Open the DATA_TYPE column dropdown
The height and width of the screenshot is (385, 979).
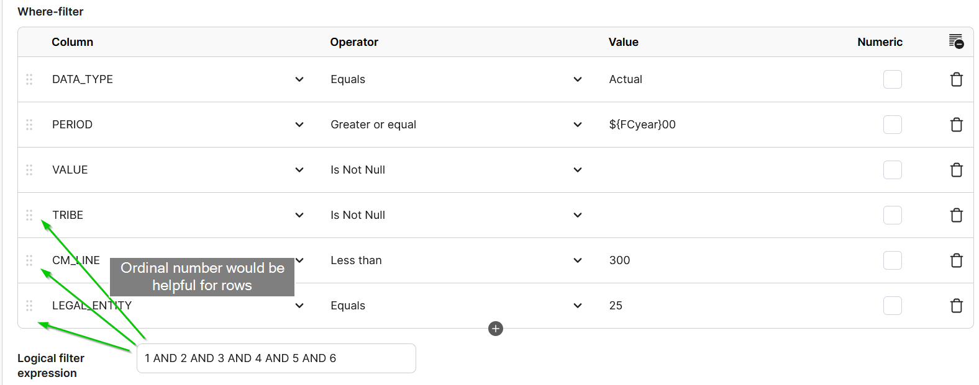[178, 79]
